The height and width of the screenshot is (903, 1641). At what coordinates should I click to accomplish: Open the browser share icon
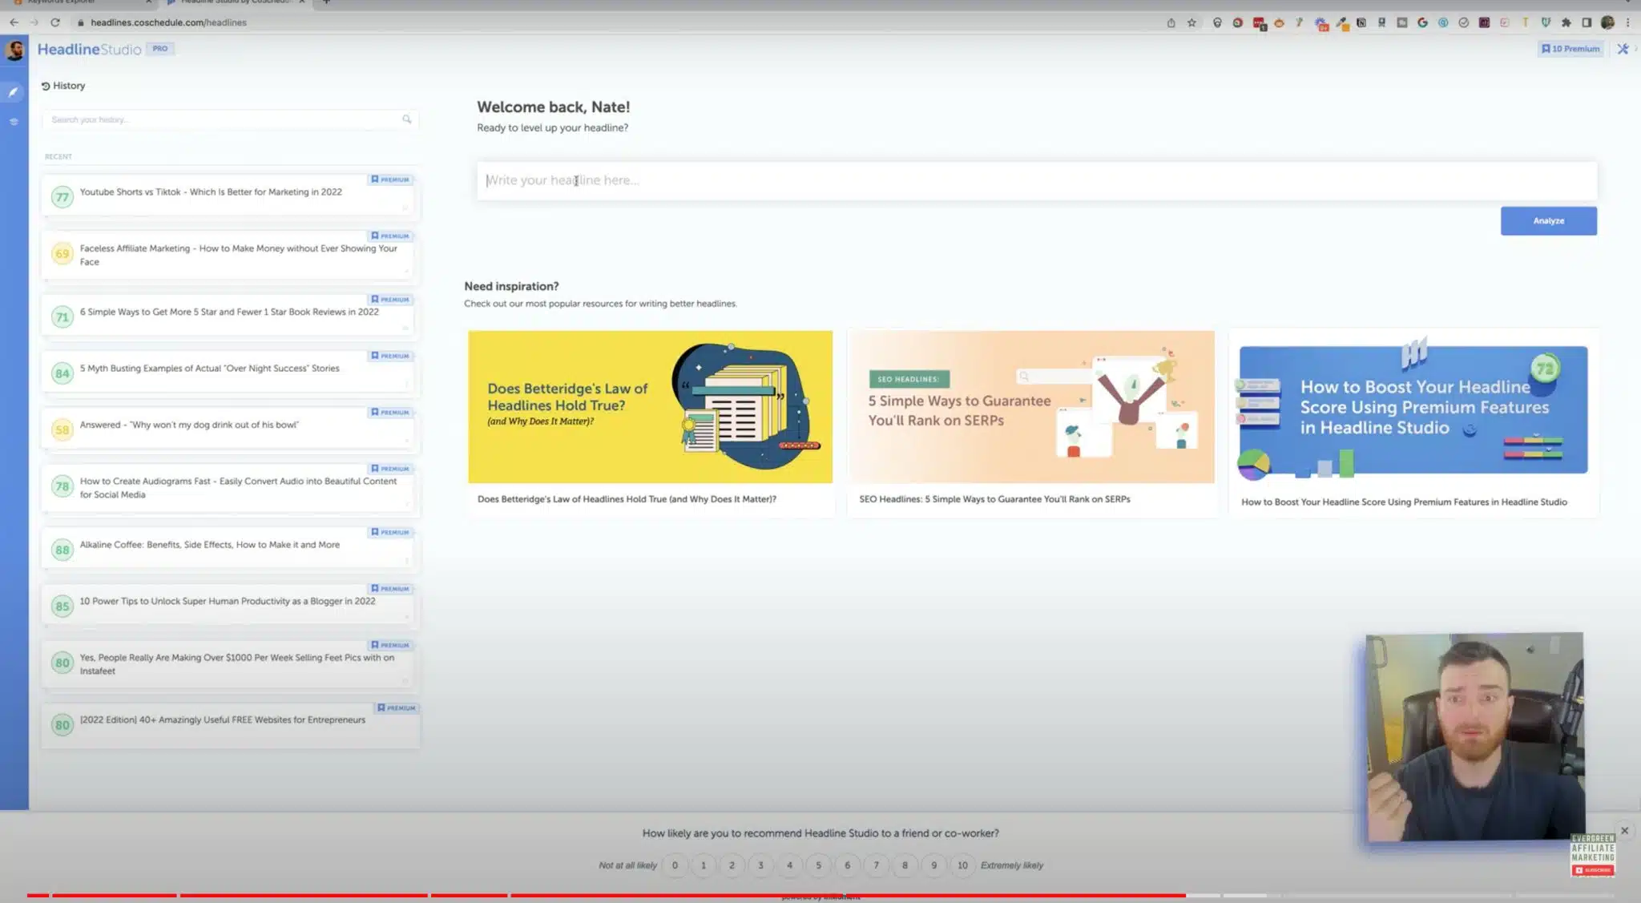[x=1171, y=22]
